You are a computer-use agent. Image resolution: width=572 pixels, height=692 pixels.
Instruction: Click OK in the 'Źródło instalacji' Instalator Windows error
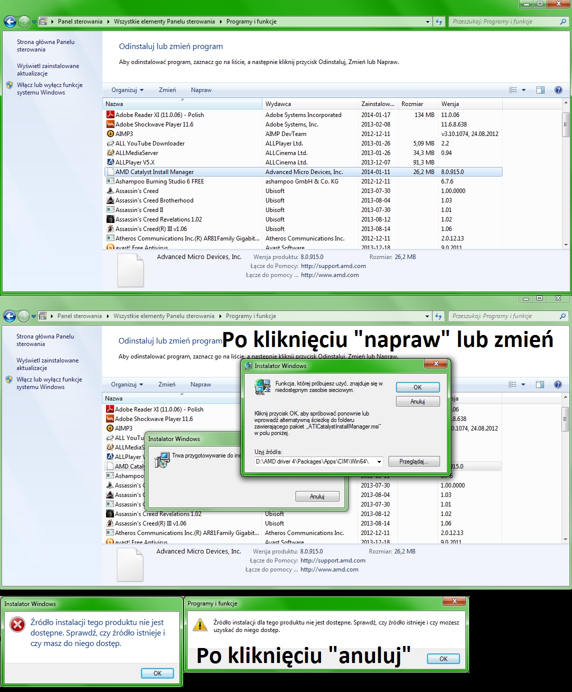coord(157,673)
